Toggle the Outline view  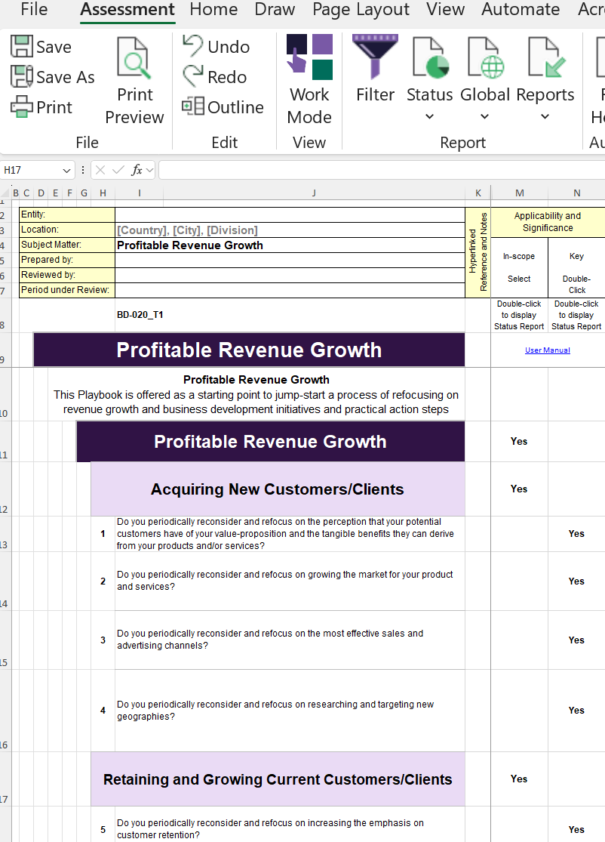[x=193, y=106]
